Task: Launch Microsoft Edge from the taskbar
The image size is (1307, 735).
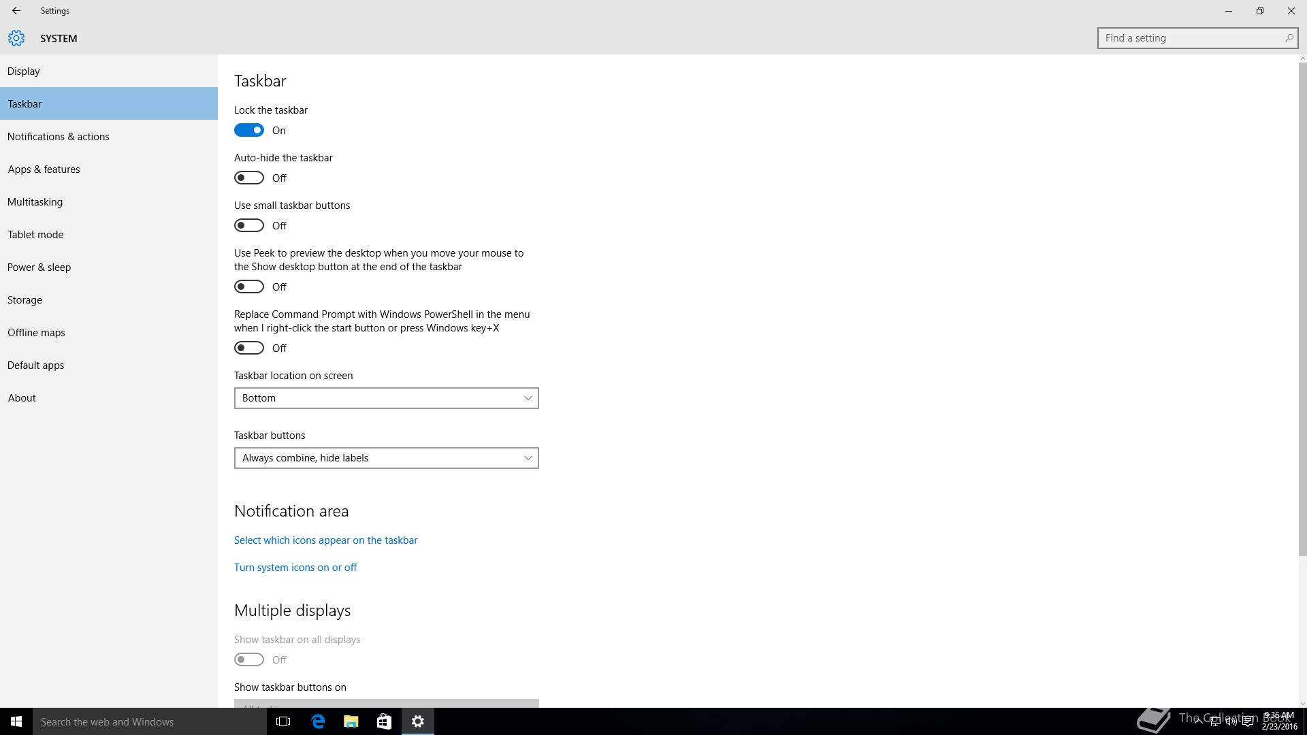Action: [x=318, y=721]
